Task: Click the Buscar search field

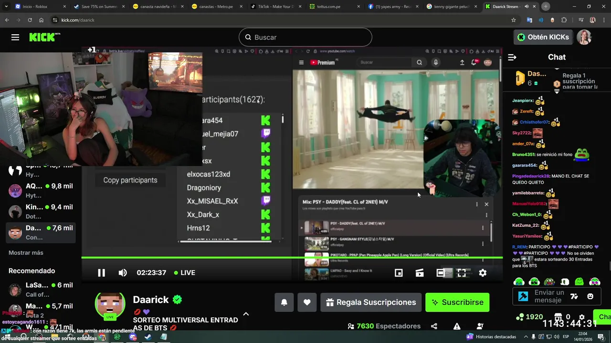Action: click(x=305, y=37)
